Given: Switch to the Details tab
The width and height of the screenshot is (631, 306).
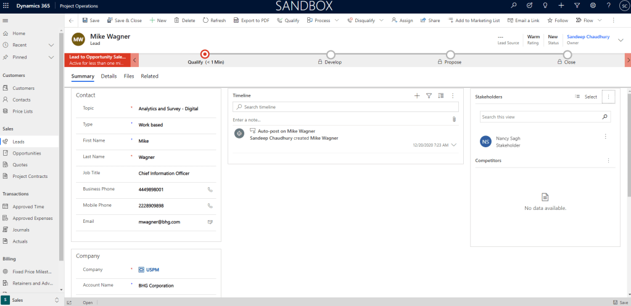Looking at the screenshot, I should (109, 76).
